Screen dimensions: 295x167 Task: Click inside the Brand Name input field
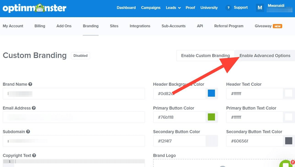click(x=74, y=93)
